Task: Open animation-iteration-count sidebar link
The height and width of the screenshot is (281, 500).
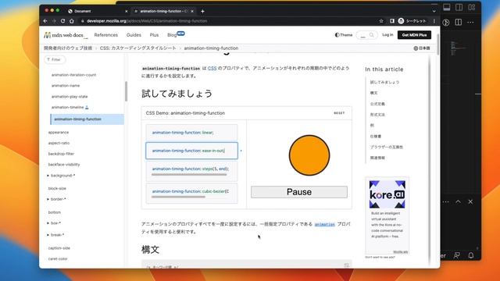Action: click(73, 75)
